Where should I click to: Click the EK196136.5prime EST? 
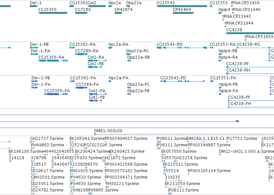tap(10, 155)
